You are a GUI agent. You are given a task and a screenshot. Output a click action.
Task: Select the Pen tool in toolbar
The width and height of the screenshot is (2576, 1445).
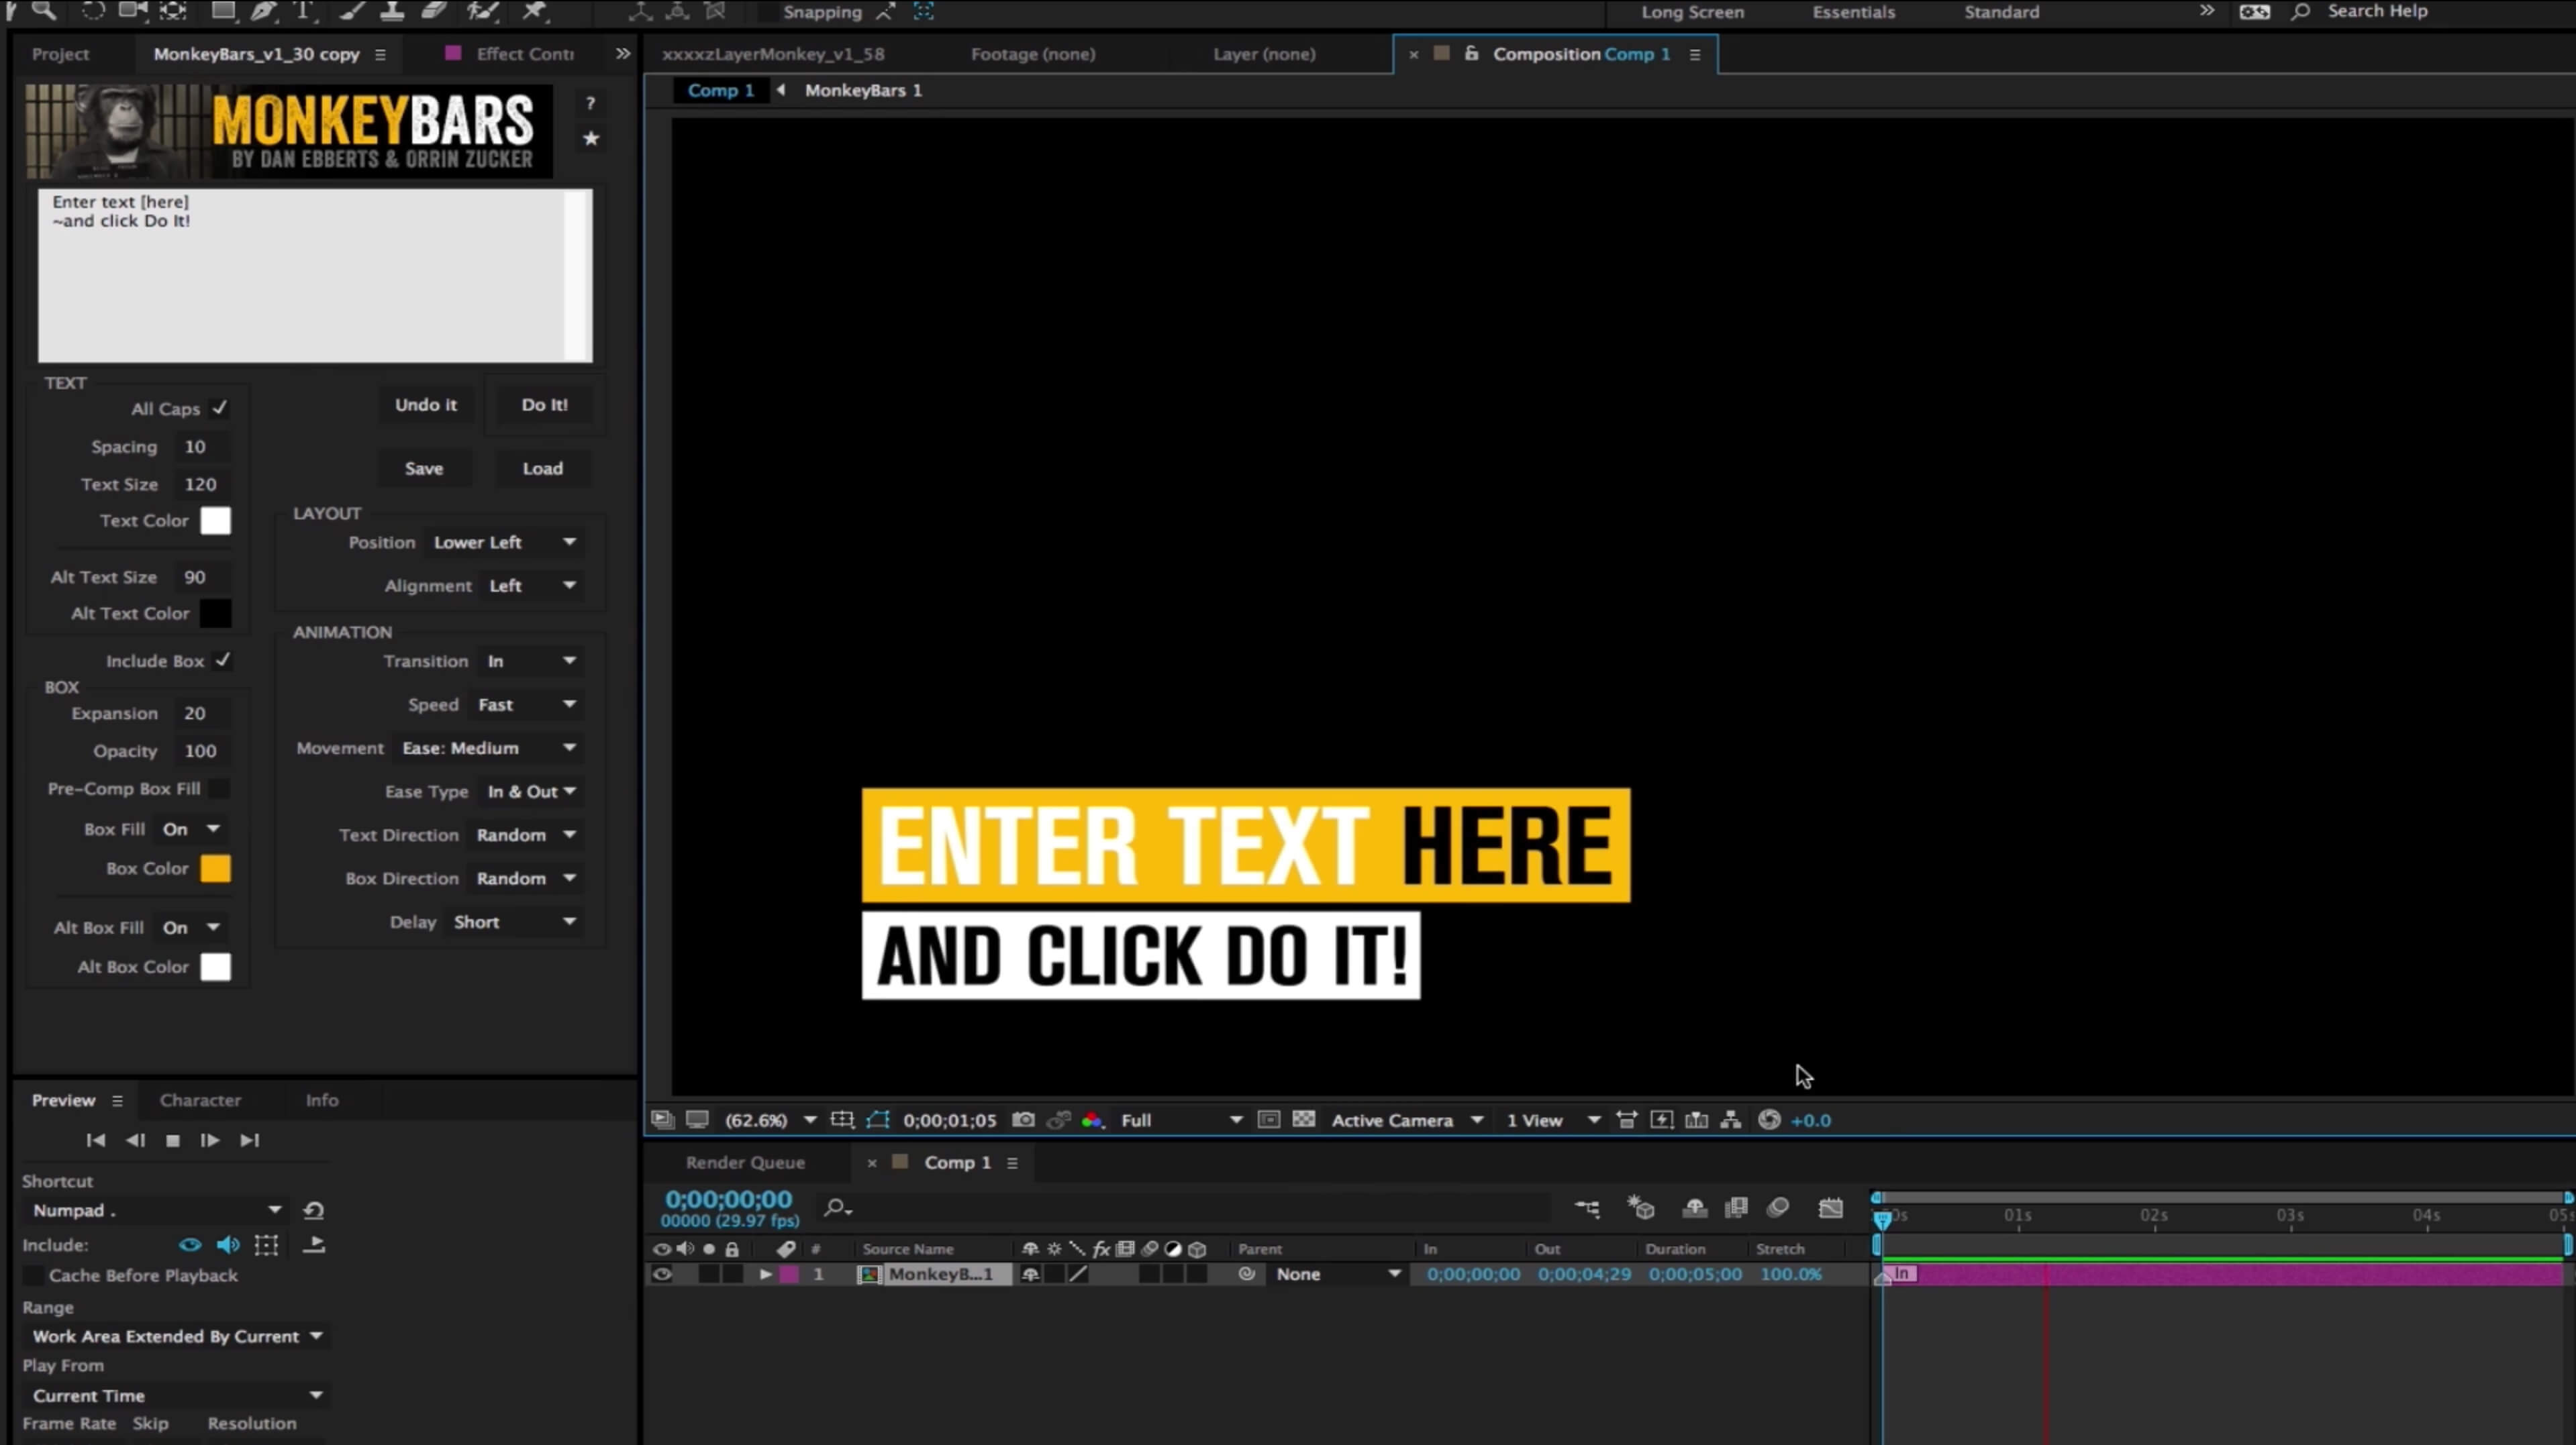263,11
